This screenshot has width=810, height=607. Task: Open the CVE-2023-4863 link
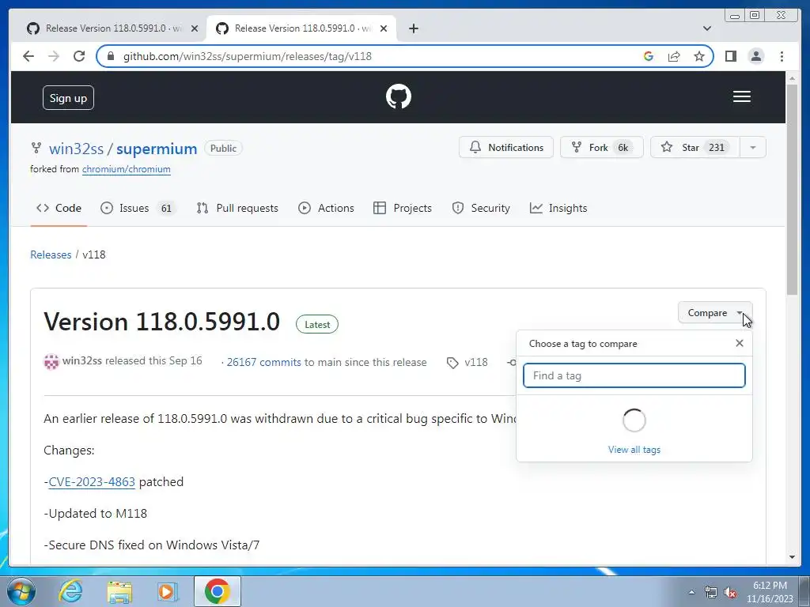(x=92, y=481)
